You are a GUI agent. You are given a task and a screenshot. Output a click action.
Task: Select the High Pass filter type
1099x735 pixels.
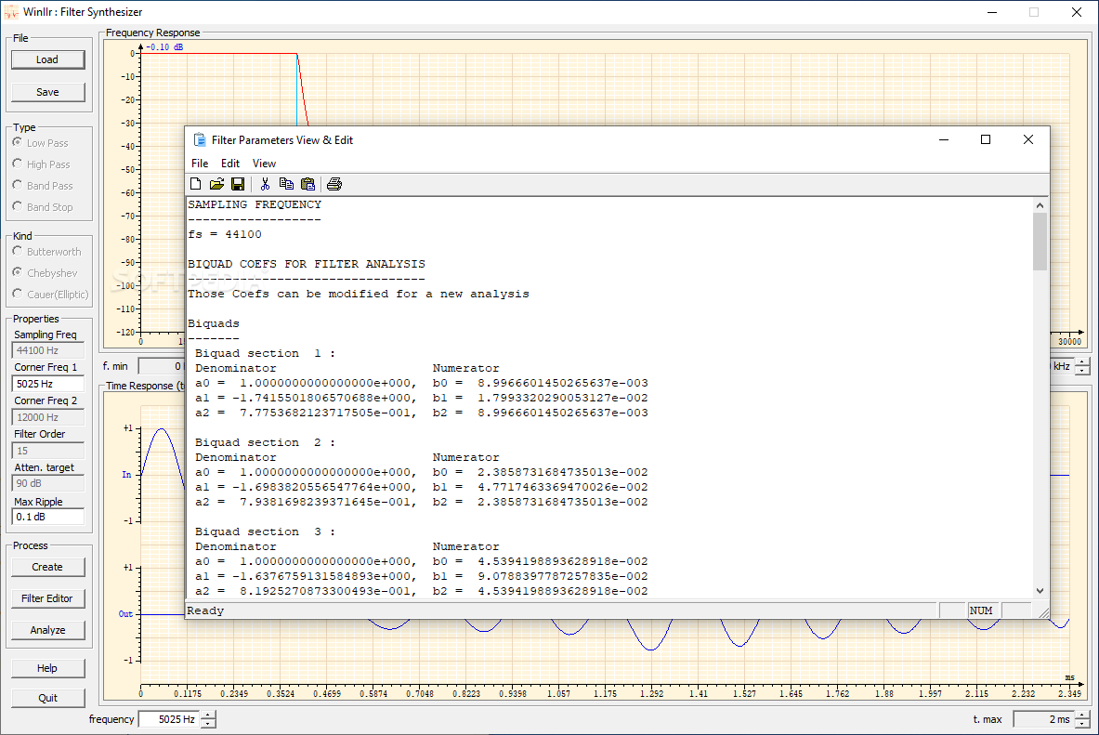(42, 164)
